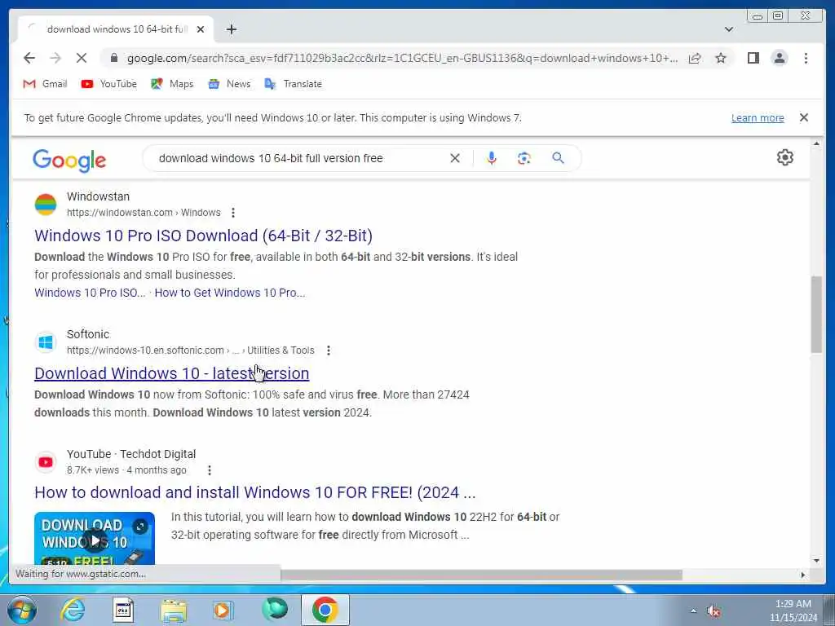Open the Chrome three-dot menu
This screenshot has width=835, height=626.
(806, 58)
